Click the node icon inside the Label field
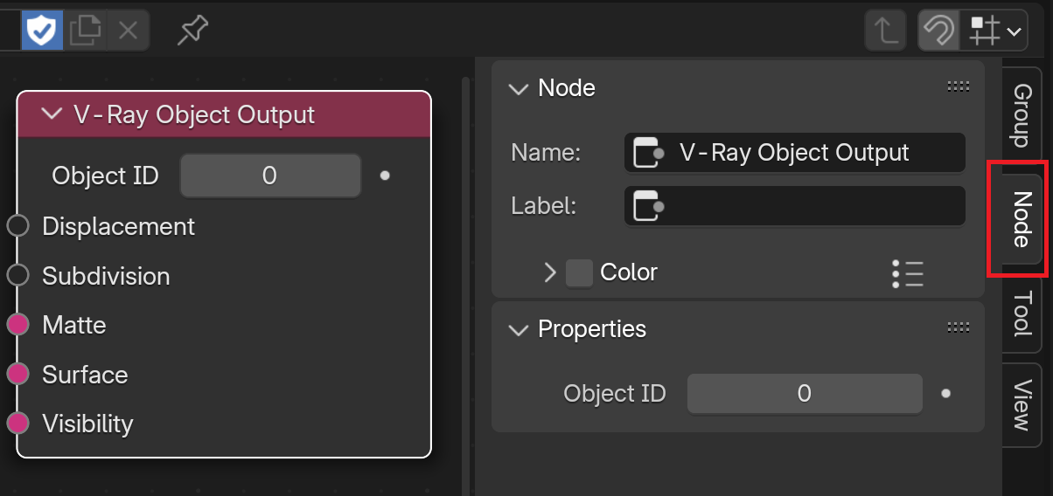The width and height of the screenshot is (1053, 496). click(648, 206)
